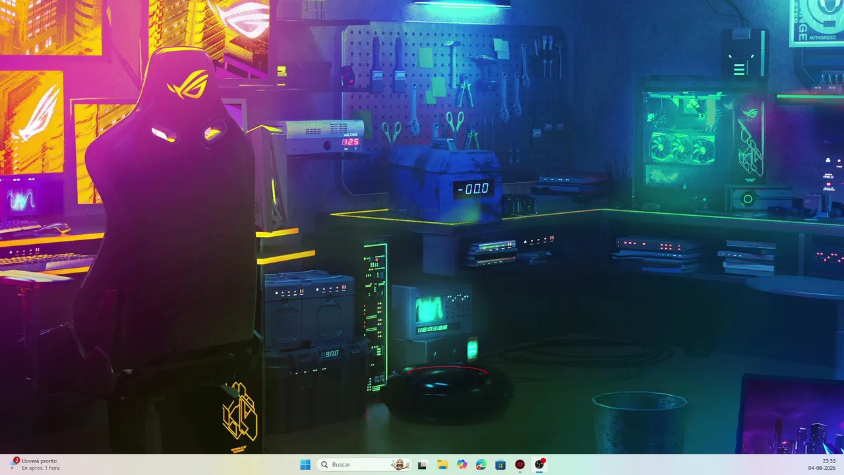Image resolution: width=844 pixels, height=475 pixels.
Task: Open the red-and-black app on the taskbar
Action: (x=520, y=464)
